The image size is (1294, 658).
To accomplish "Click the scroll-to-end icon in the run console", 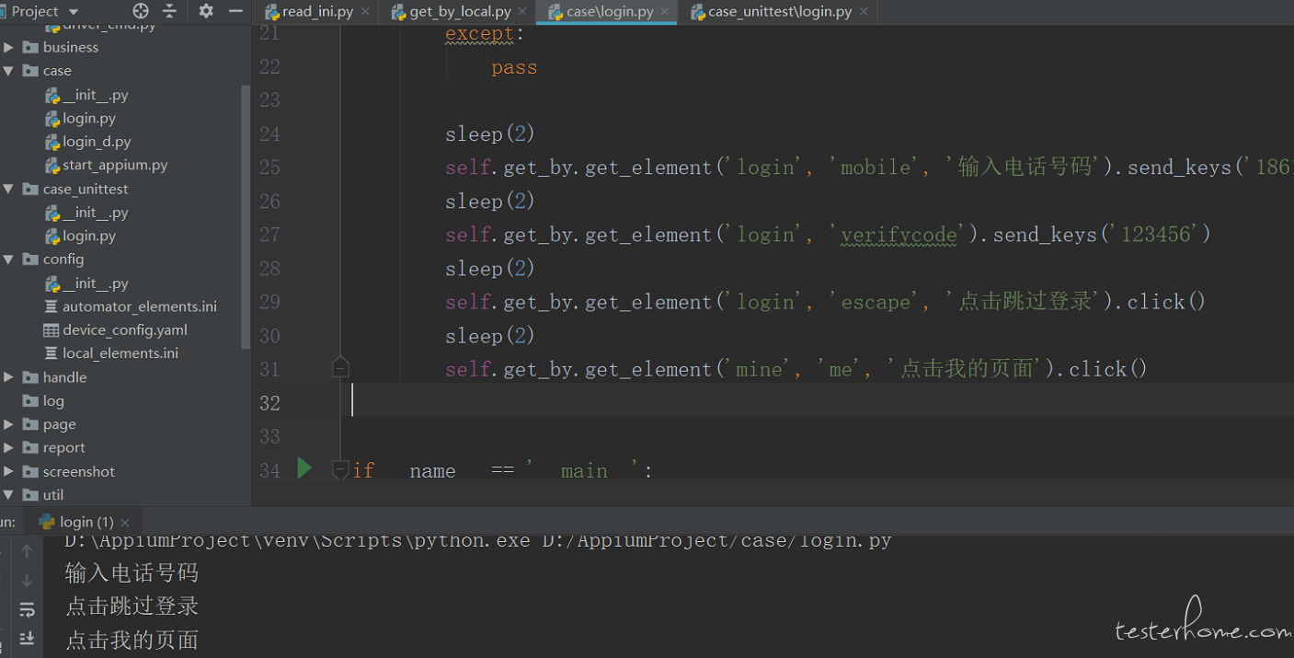I will 27,638.
